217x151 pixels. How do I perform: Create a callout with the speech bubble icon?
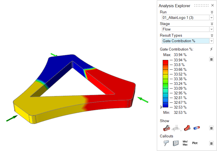click(x=166, y=143)
